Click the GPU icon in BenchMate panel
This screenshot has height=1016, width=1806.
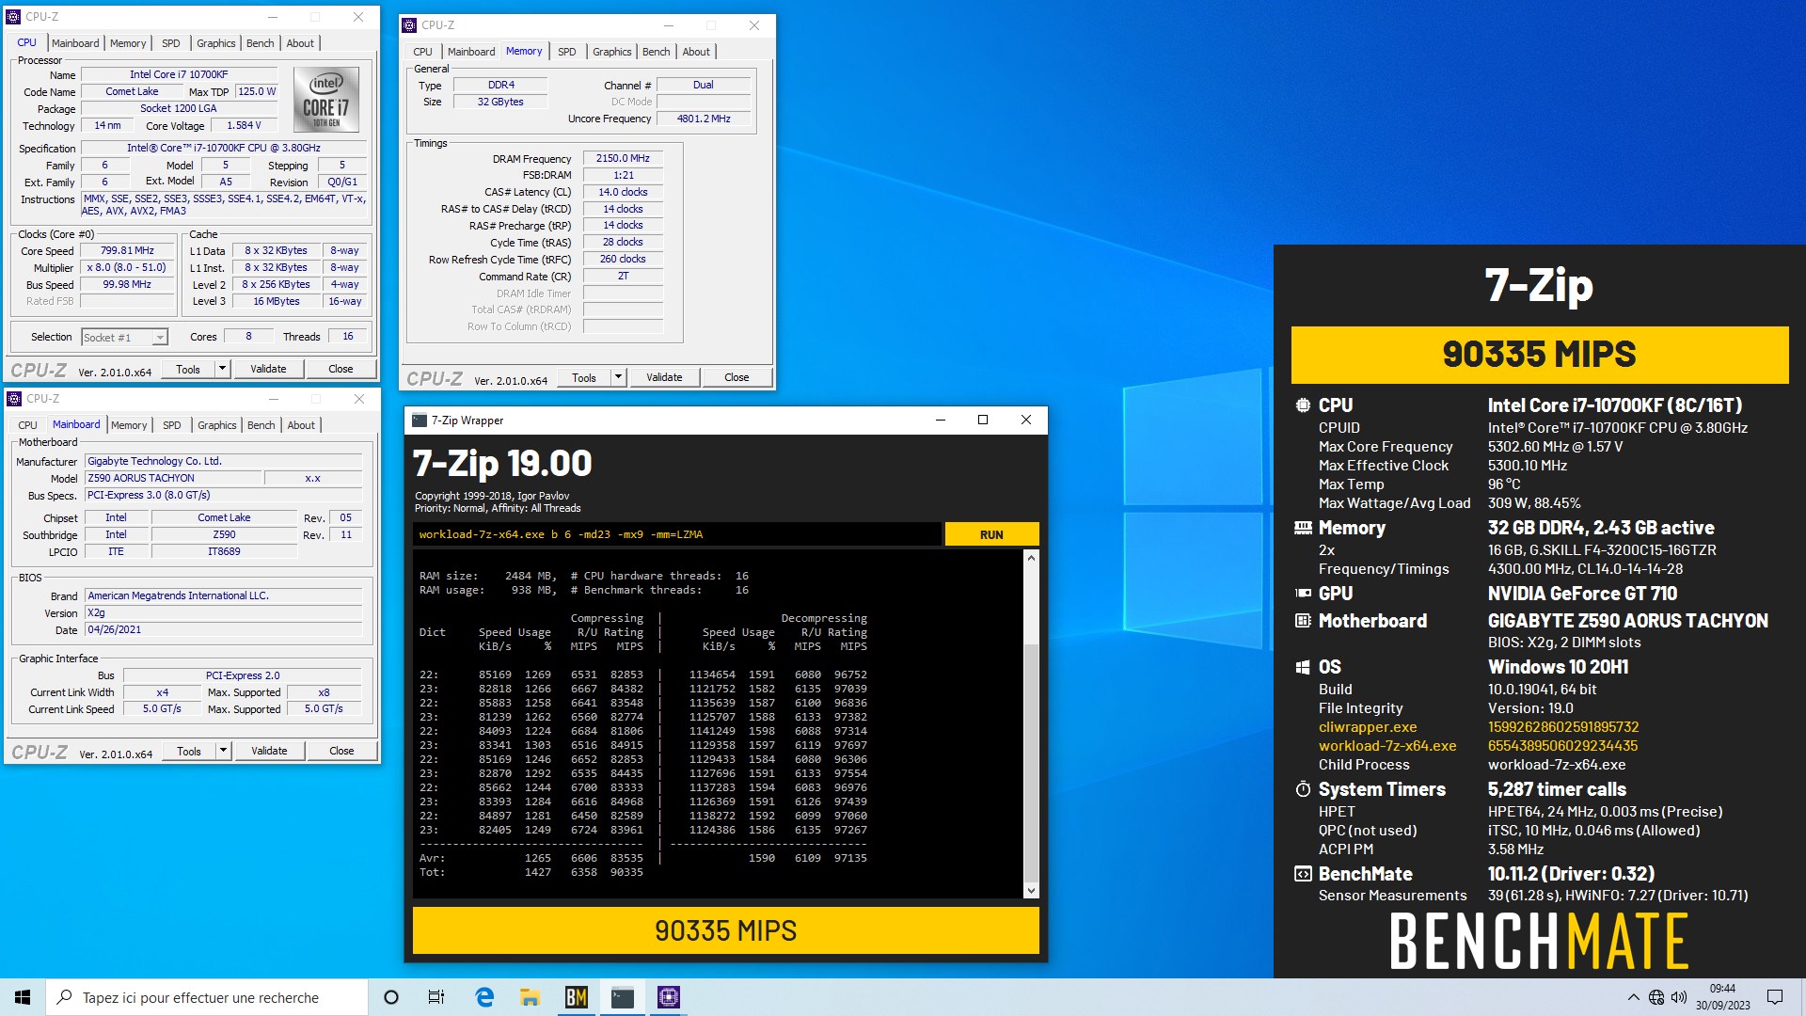1303,594
